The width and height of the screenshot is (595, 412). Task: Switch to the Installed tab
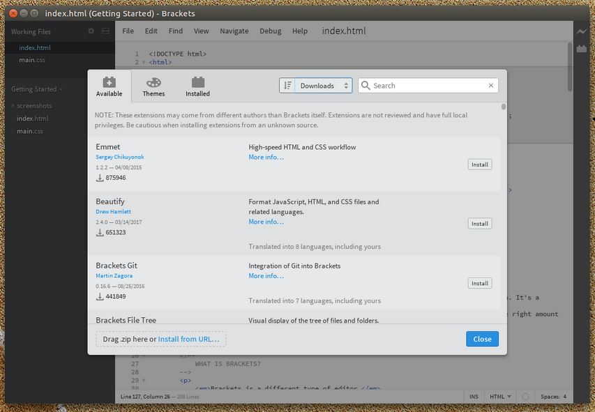tap(197, 86)
